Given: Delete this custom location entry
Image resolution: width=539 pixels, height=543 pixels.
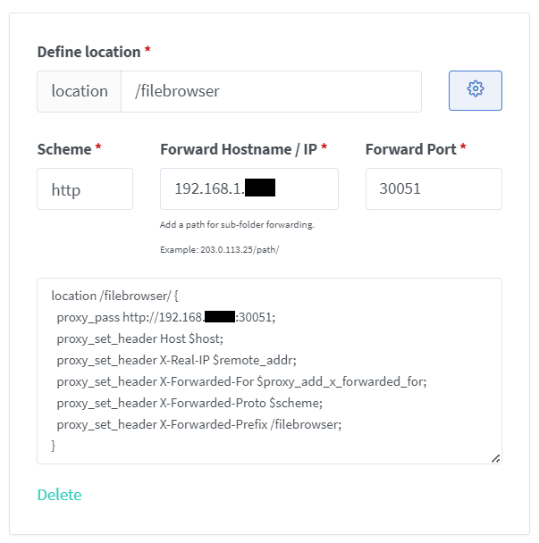Looking at the screenshot, I should point(59,495).
